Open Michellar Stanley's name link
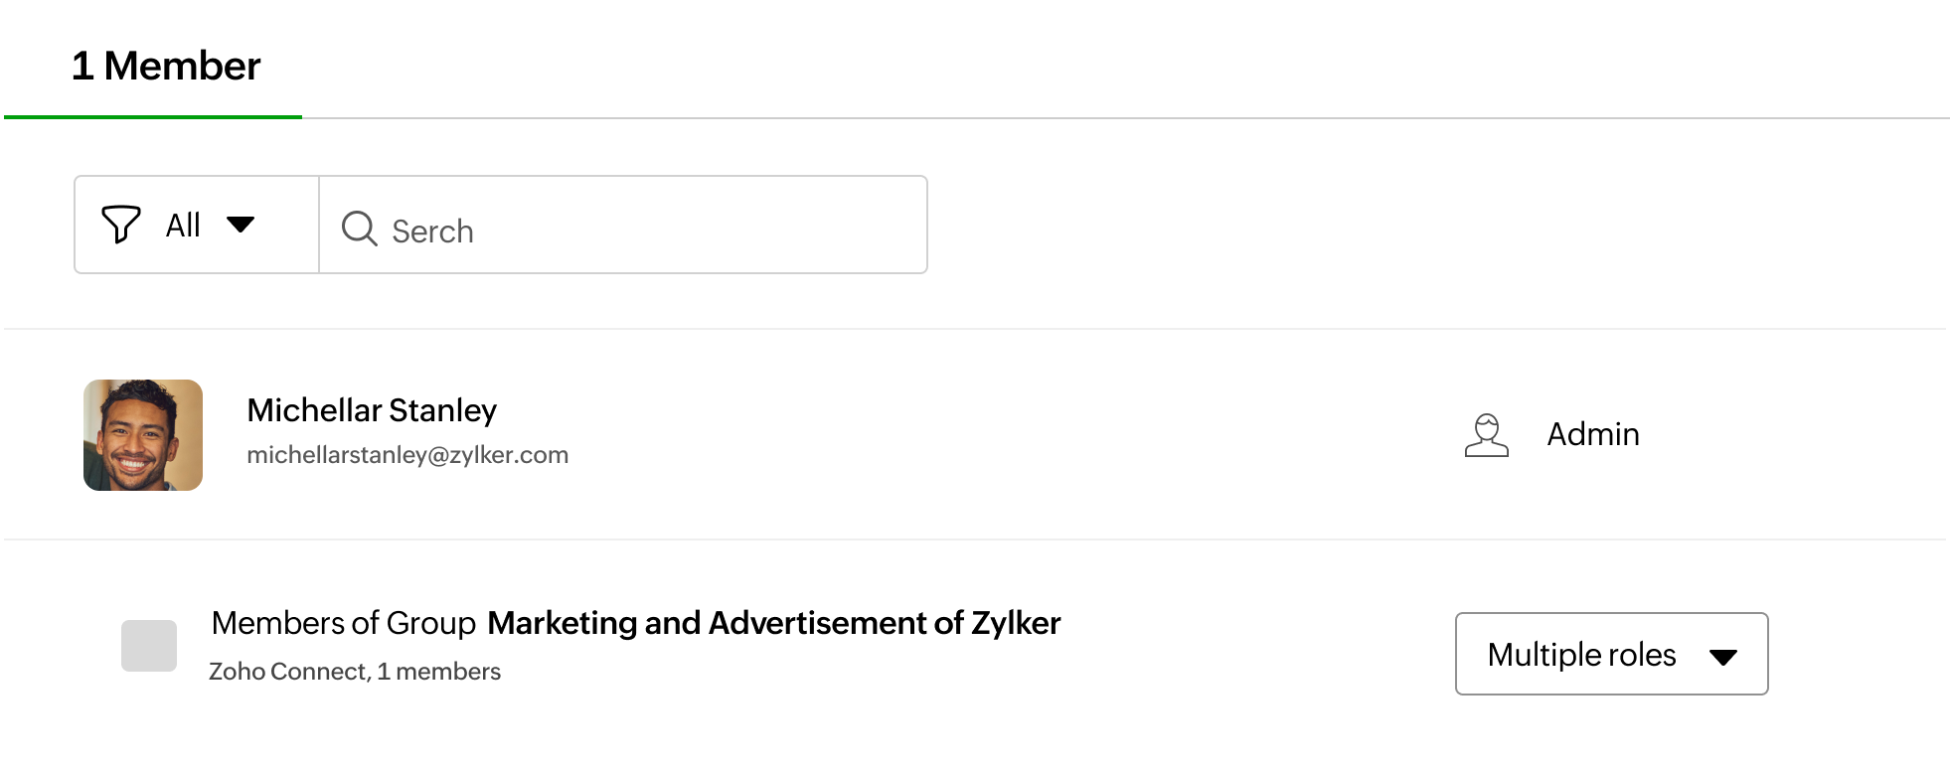The height and width of the screenshot is (773, 1950). click(372, 410)
